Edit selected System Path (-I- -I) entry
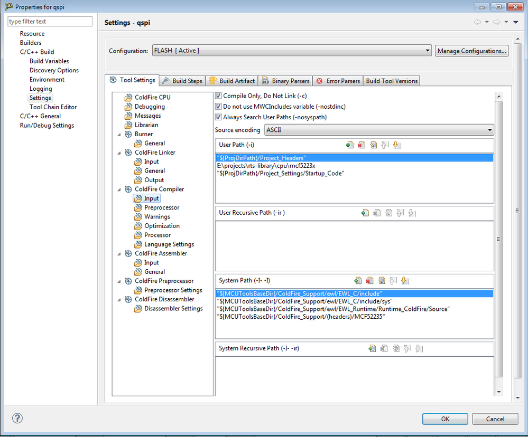 pos(382,281)
